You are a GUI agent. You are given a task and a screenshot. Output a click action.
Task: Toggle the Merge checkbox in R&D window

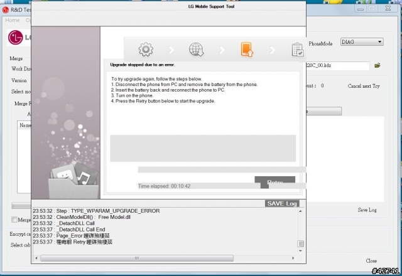(x=14, y=220)
